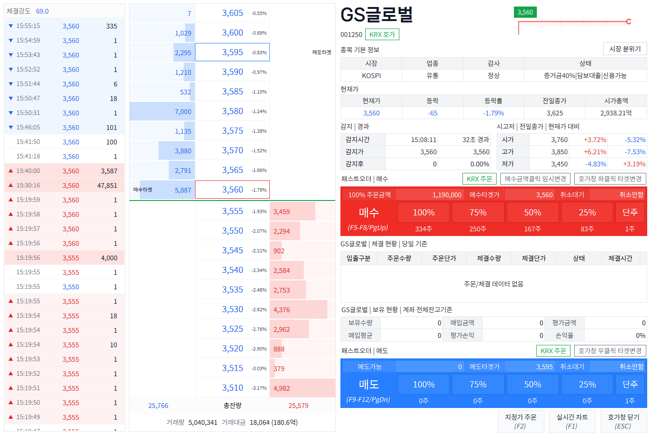This screenshot has height=436, width=650.
Task: Sell 25% of holdings
Action: tap(587, 384)
